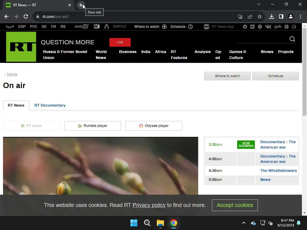This screenshot has width=307, height=230.
Task: Open Chrome downloads
Action: tap(272, 17)
